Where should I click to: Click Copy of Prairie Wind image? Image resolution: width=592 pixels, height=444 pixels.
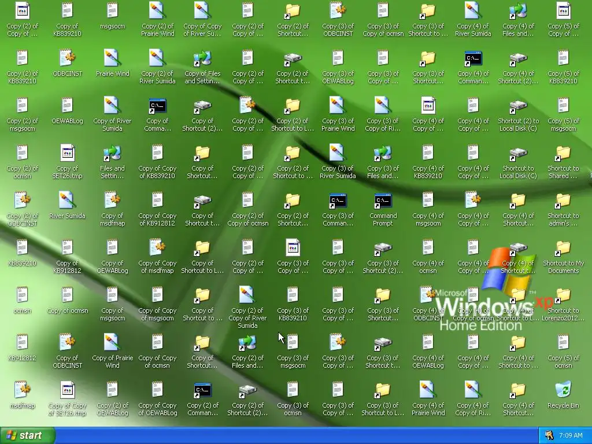pos(112,342)
